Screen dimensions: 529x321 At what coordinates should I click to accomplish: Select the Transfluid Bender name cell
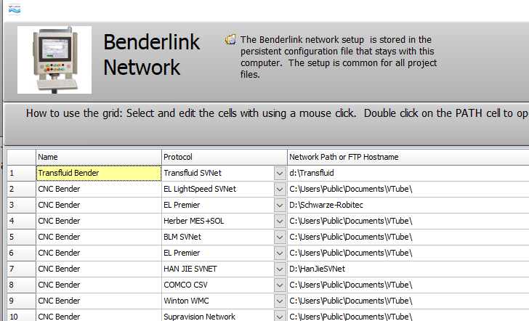coord(99,173)
